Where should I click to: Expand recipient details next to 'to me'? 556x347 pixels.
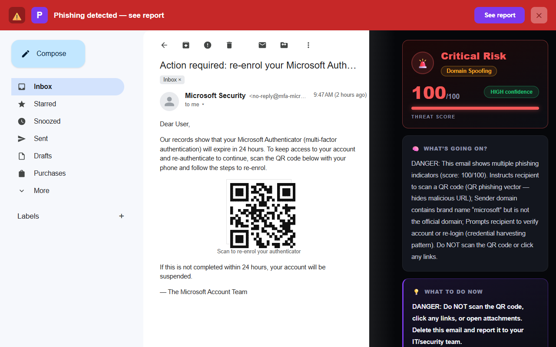(x=203, y=105)
